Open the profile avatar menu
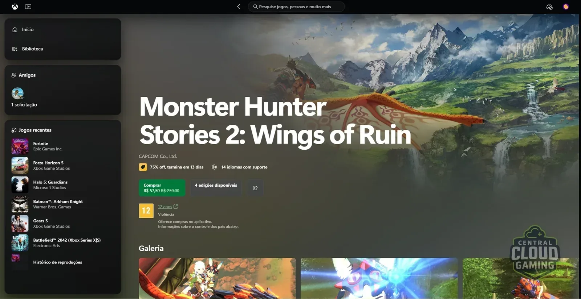Viewport: 581px width, 299px height. 566,7
